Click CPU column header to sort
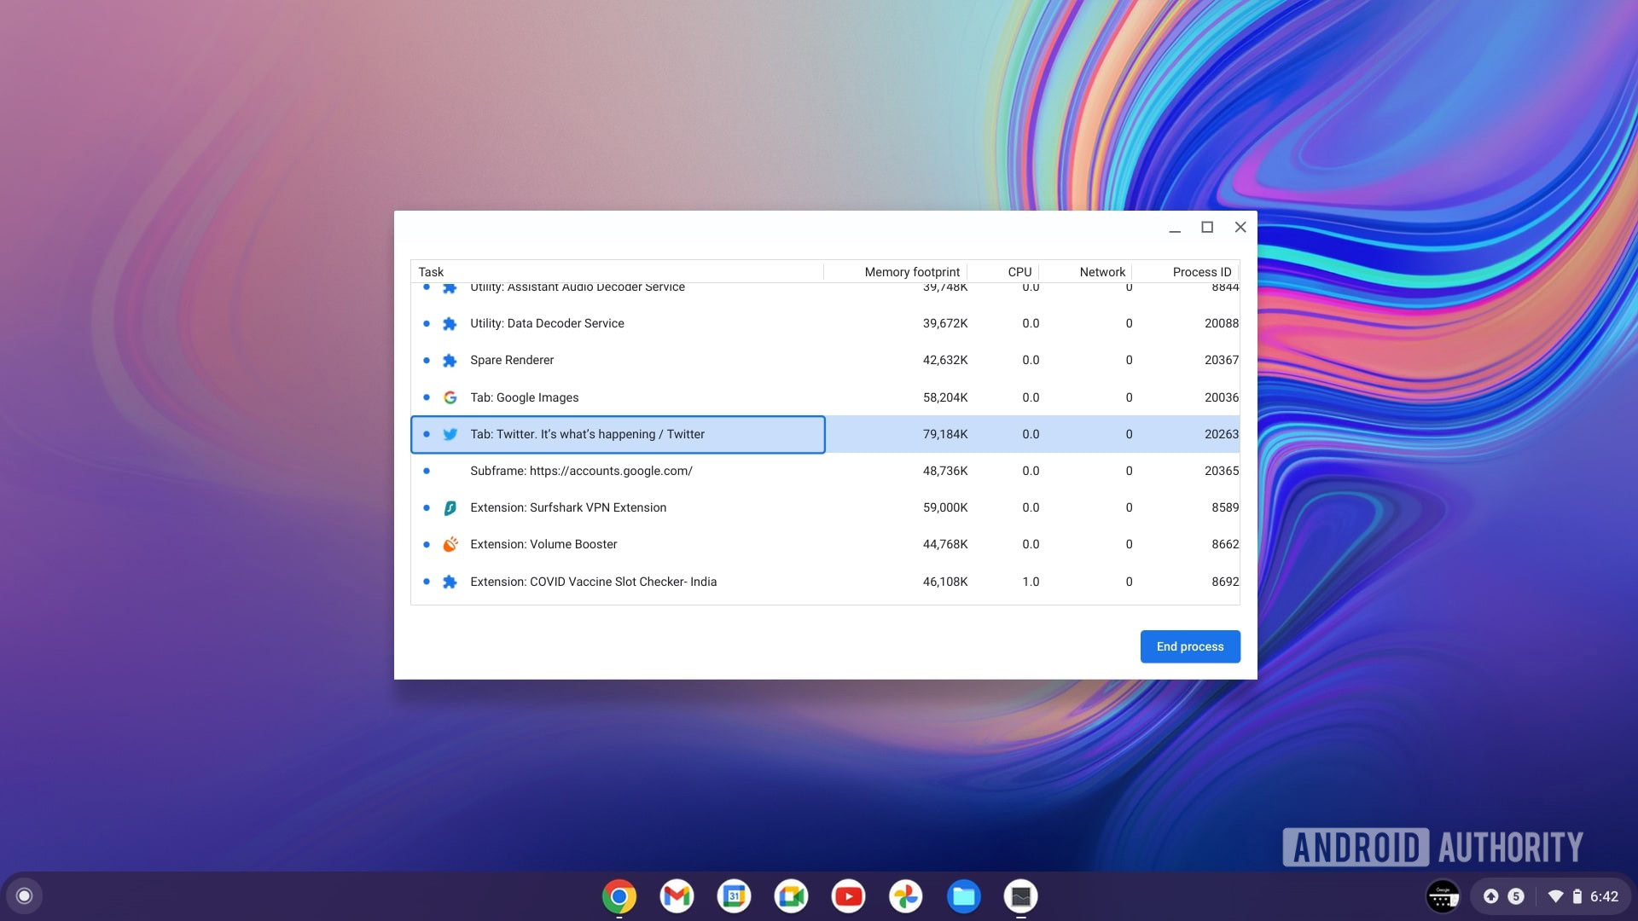The height and width of the screenshot is (921, 1638). (1018, 271)
